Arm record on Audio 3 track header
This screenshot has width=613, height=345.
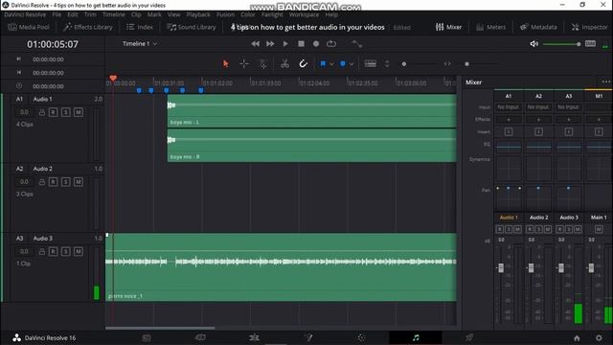pyautogui.click(x=54, y=251)
